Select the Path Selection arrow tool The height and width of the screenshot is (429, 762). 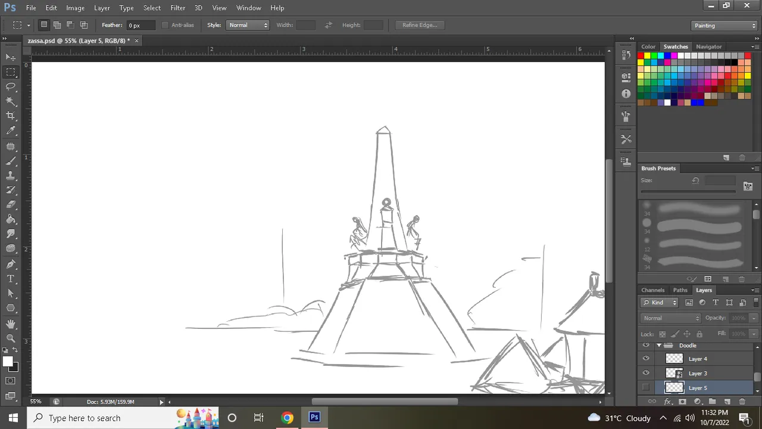[x=11, y=293]
